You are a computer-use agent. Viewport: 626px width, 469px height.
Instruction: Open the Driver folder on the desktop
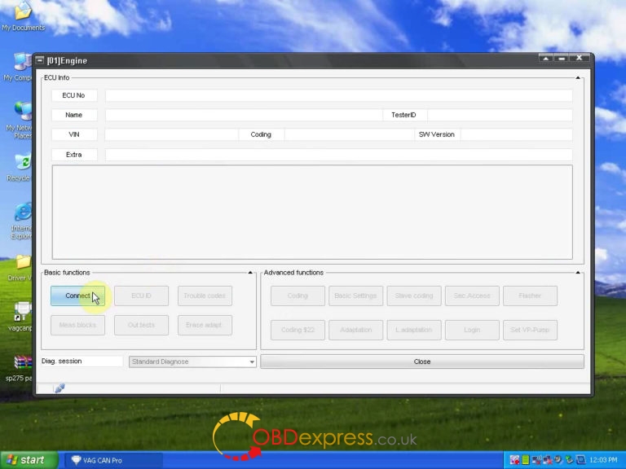22,262
